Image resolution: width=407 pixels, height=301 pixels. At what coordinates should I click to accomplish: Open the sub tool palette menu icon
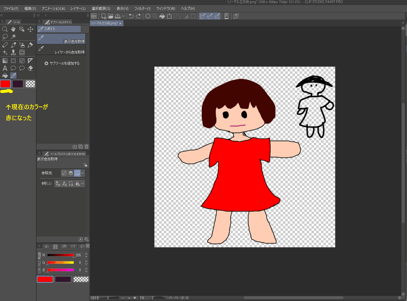pyautogui.click(x=40, y=21)
